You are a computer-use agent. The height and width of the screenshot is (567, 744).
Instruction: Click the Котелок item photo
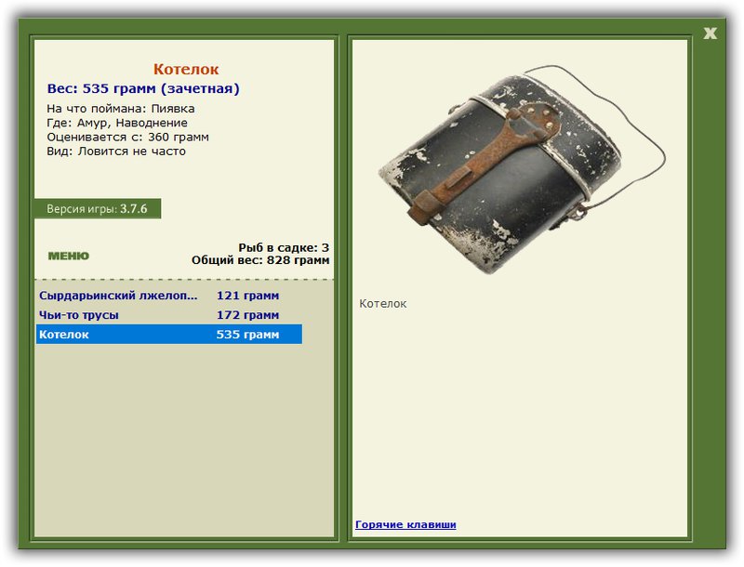[522, 169]
